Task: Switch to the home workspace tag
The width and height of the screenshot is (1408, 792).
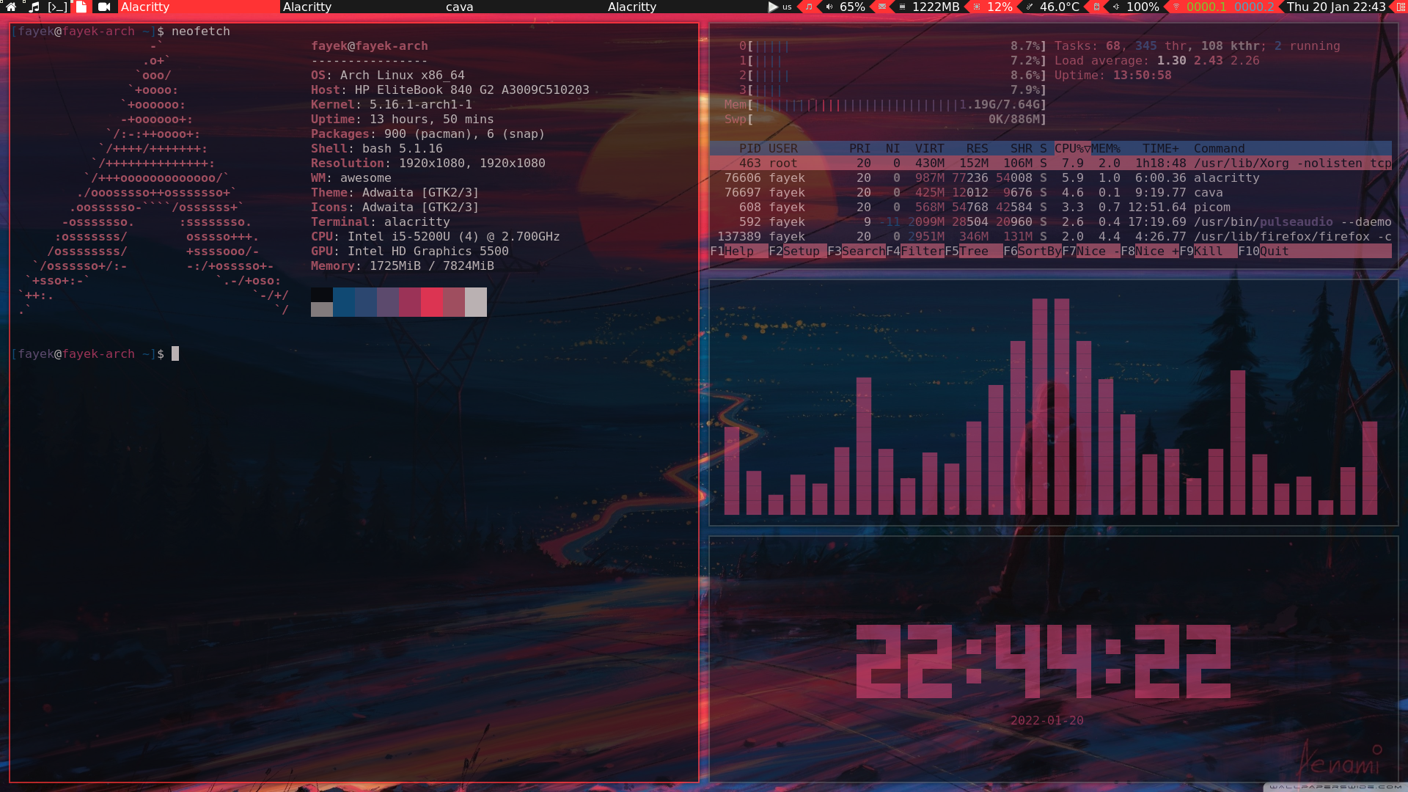Action: click(11, 7)
